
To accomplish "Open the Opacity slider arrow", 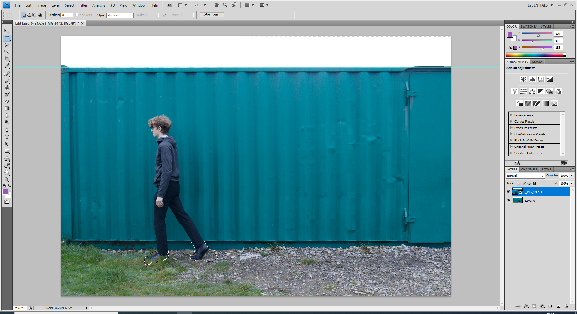I will (572, 176).
